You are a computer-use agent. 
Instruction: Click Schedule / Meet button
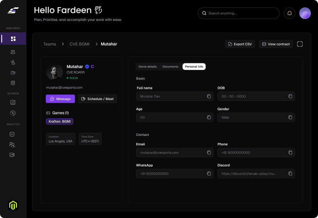click(97, 99)
